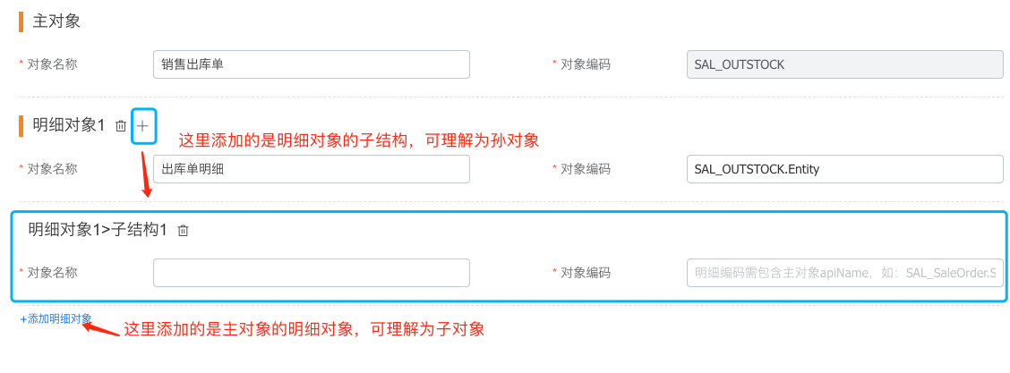Add a sub-structure with the plus icon beside 明细对象1
This screenshot has height=373, width=1010.
point(143,126)
